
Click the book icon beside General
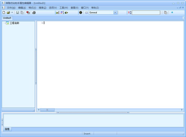(x=87, y=13)
